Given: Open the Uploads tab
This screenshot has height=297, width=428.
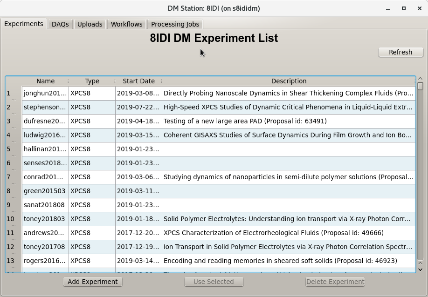Looking at the screenshot, I should pos(90,24).
